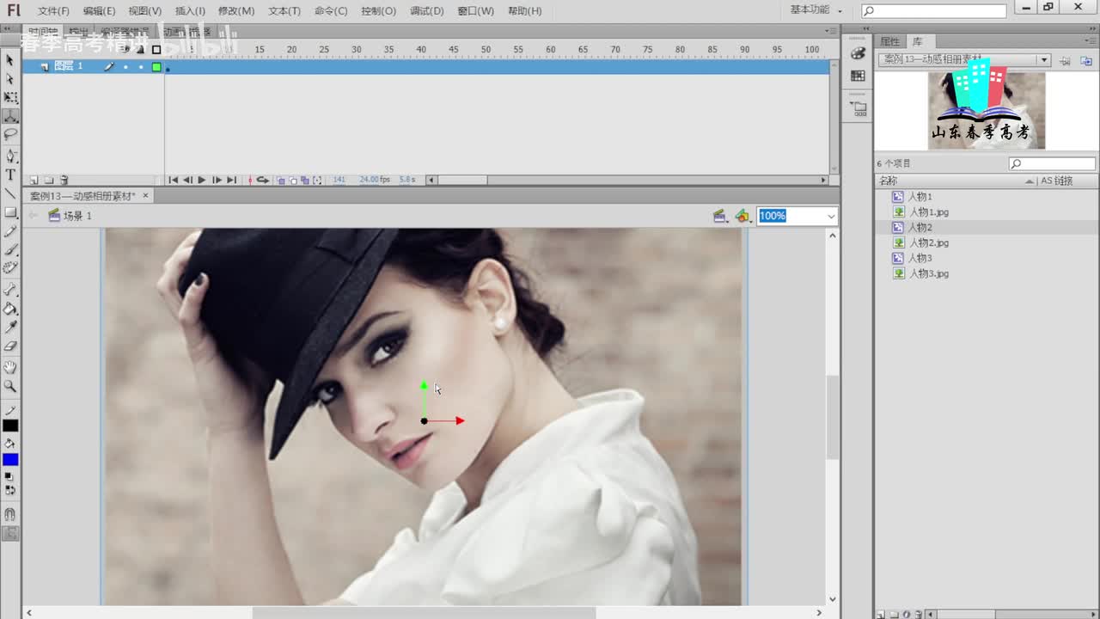Select the Lasso tool

pos(10,135)
